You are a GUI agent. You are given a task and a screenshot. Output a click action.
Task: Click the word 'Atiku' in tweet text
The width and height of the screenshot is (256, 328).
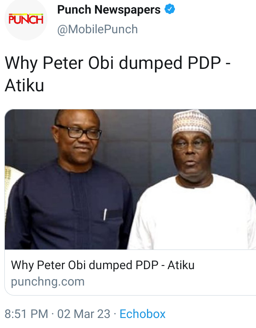tap(24, 85)
